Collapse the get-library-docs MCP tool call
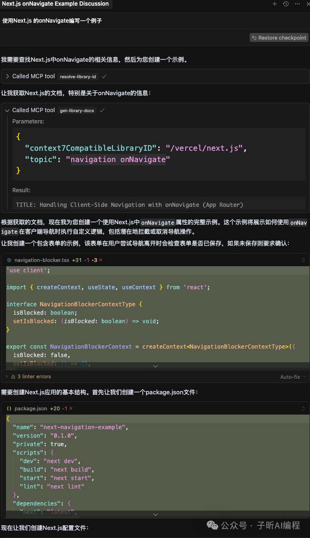Image resolution: width=310 pixels, height=538 pixels. (x=8, y=110)
